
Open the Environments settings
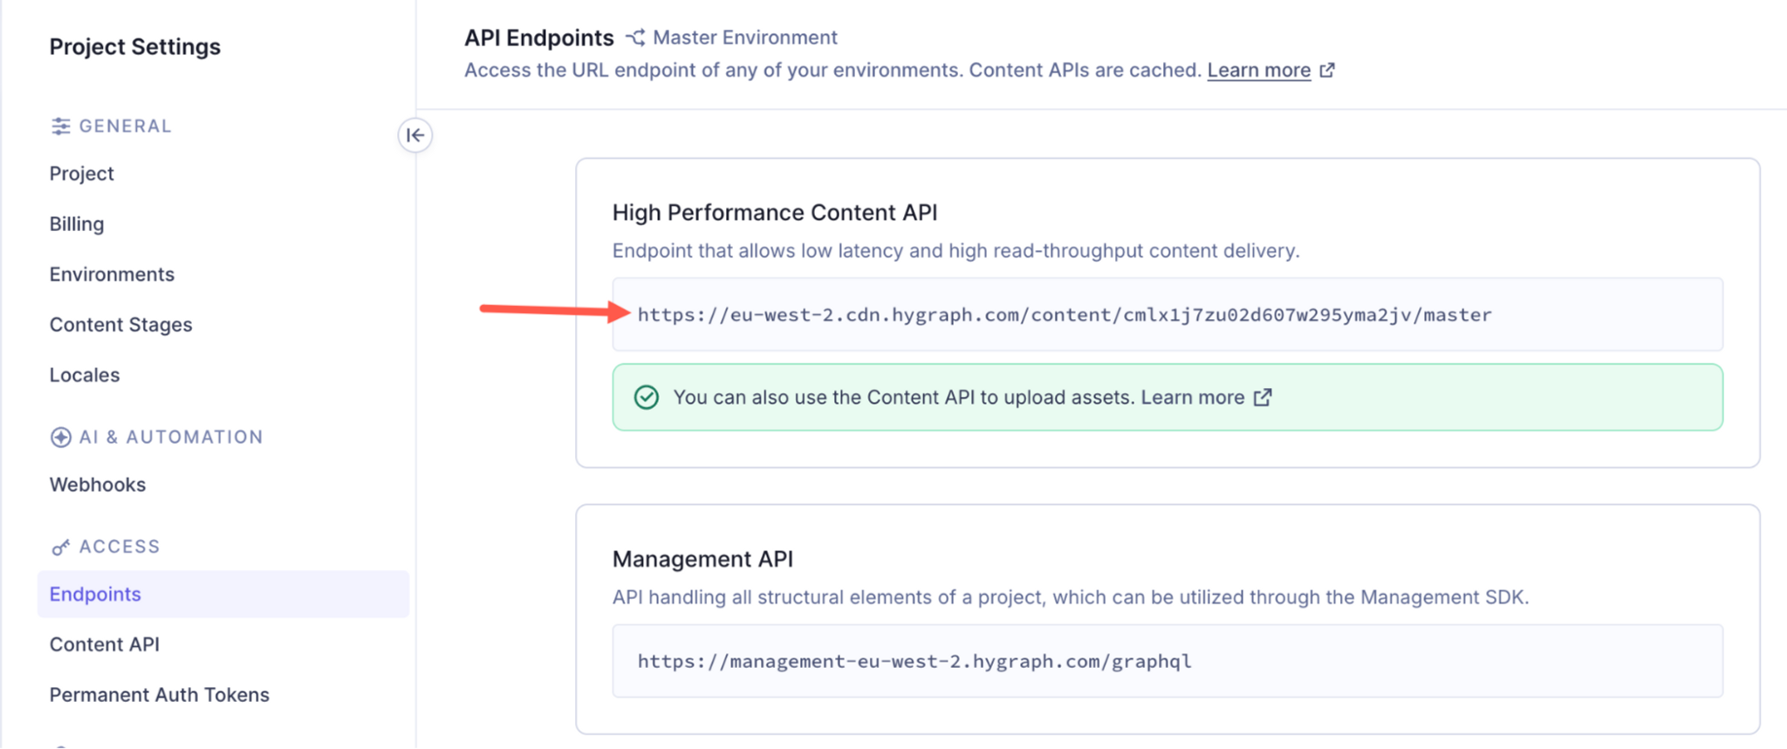(x=112, y=274)
